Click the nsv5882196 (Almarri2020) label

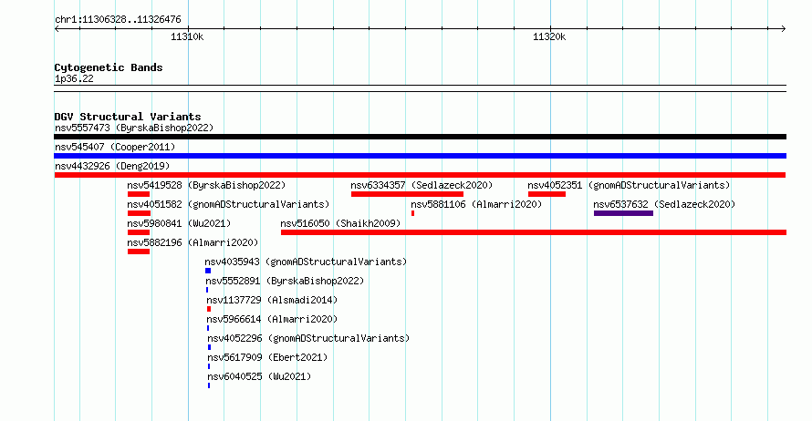[x=193, y=242]
